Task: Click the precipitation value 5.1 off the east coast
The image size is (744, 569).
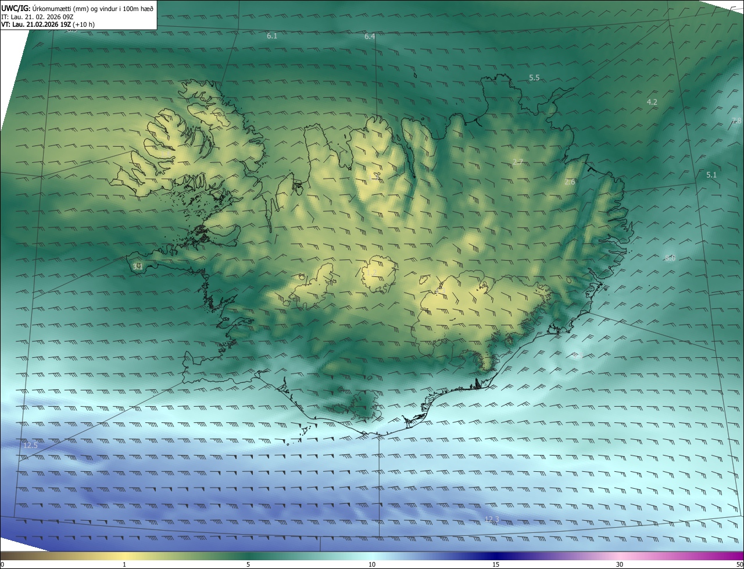Action: 711,175
